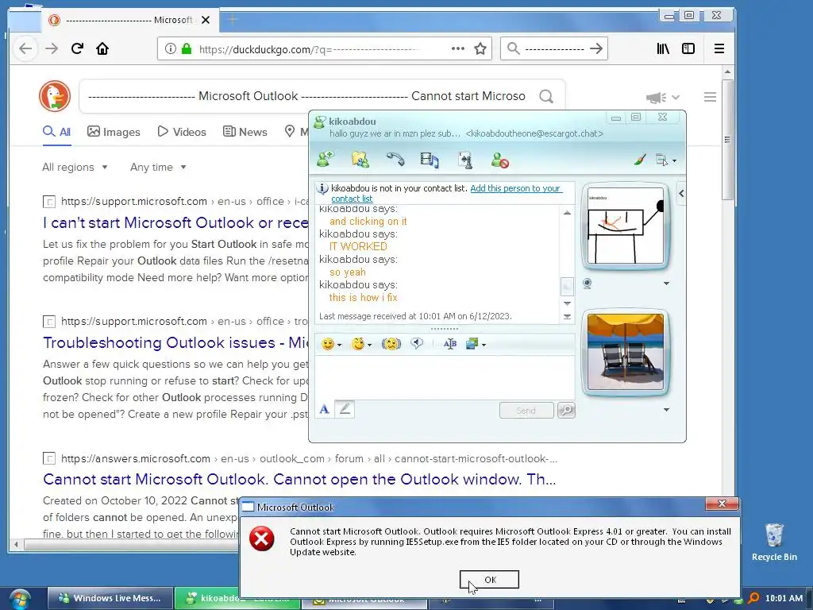
Task: Change Messenger color scheme with paintbrush
Action: (640, 160)
